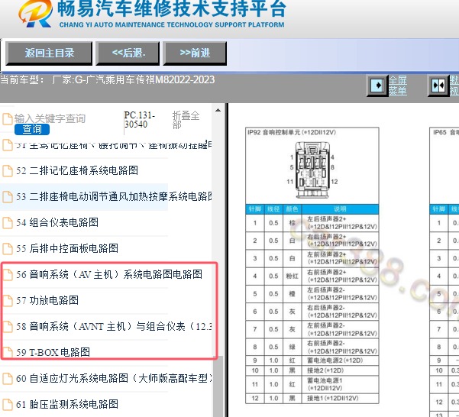Open 54 组合仪表电路图
This screenshot has height=417, width=459.
click(57, 223)
